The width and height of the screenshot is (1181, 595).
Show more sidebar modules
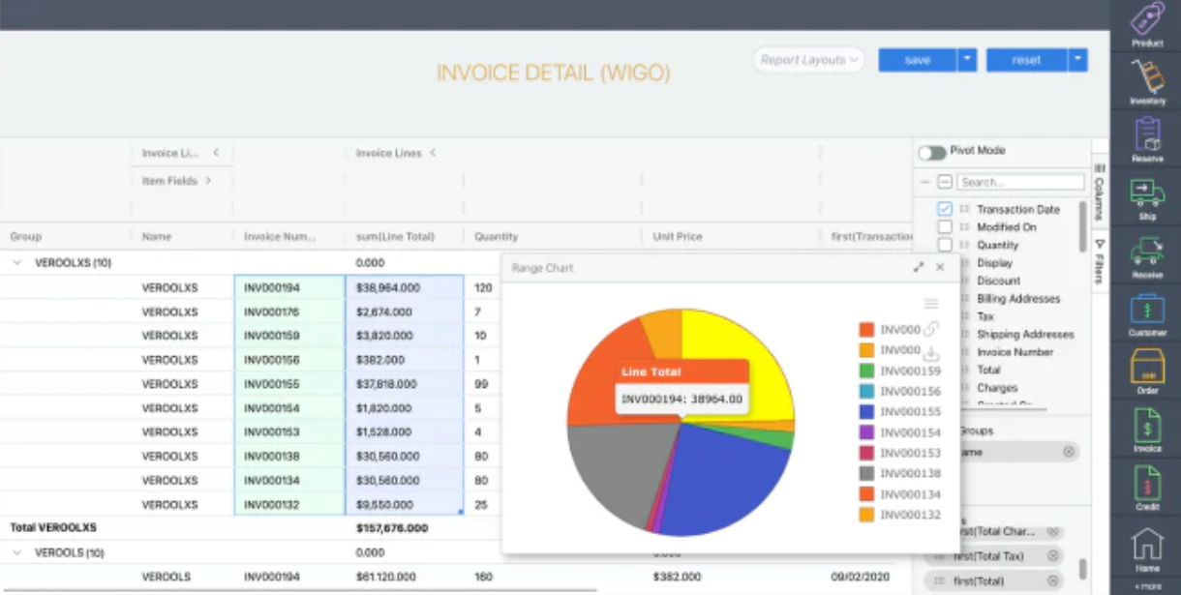click(x=1147, y=586)
